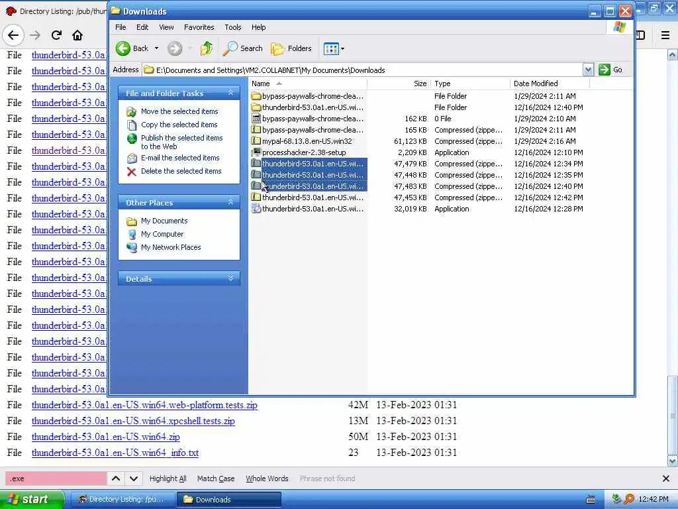Viewport: 678px width, 509px height.
Task: Select the mypal-68.13.8.en-US.win32 zip
Action: click(302, 141)
